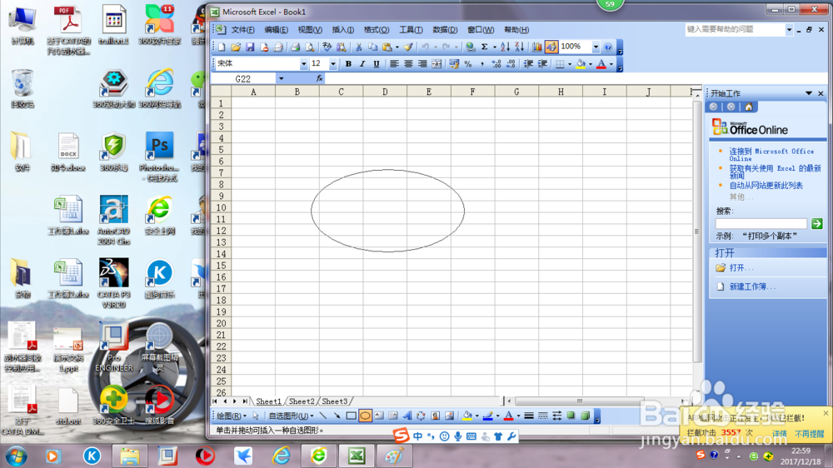Apply shadow style to shape
The image size is (833, 468).
pos(571,416)
